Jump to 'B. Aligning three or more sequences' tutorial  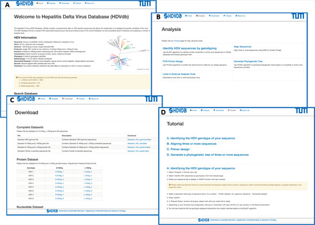click(191, 144)
